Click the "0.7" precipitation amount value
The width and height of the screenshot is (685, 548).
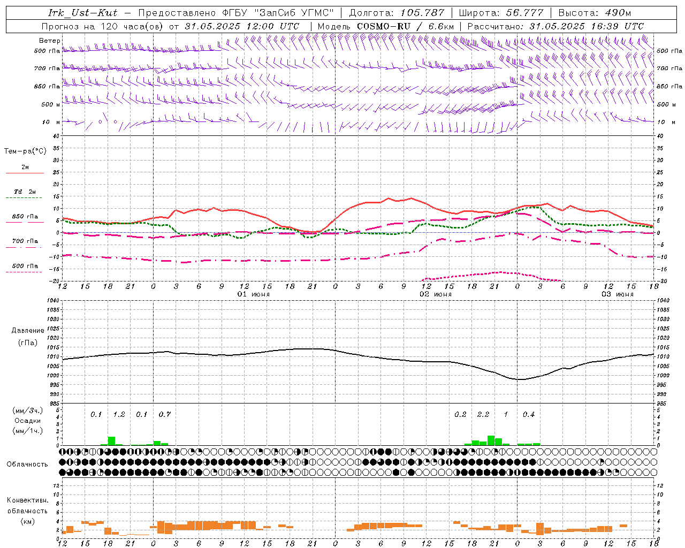[165, 414]
